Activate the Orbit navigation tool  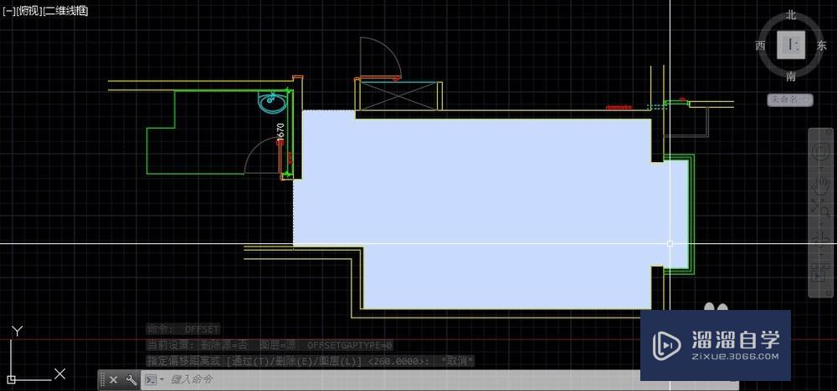tap(822, 240)
